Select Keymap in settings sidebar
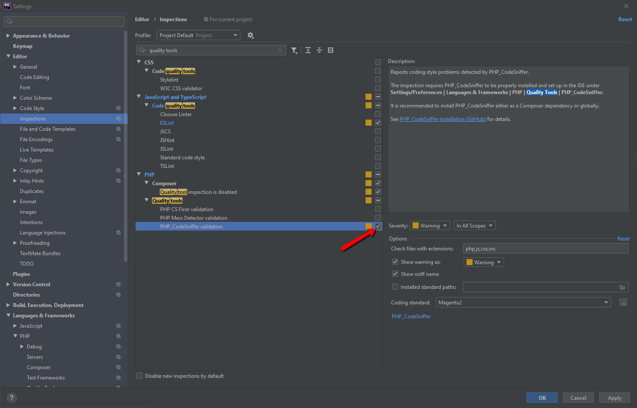 pyautogui.click(x=22, y=46)
